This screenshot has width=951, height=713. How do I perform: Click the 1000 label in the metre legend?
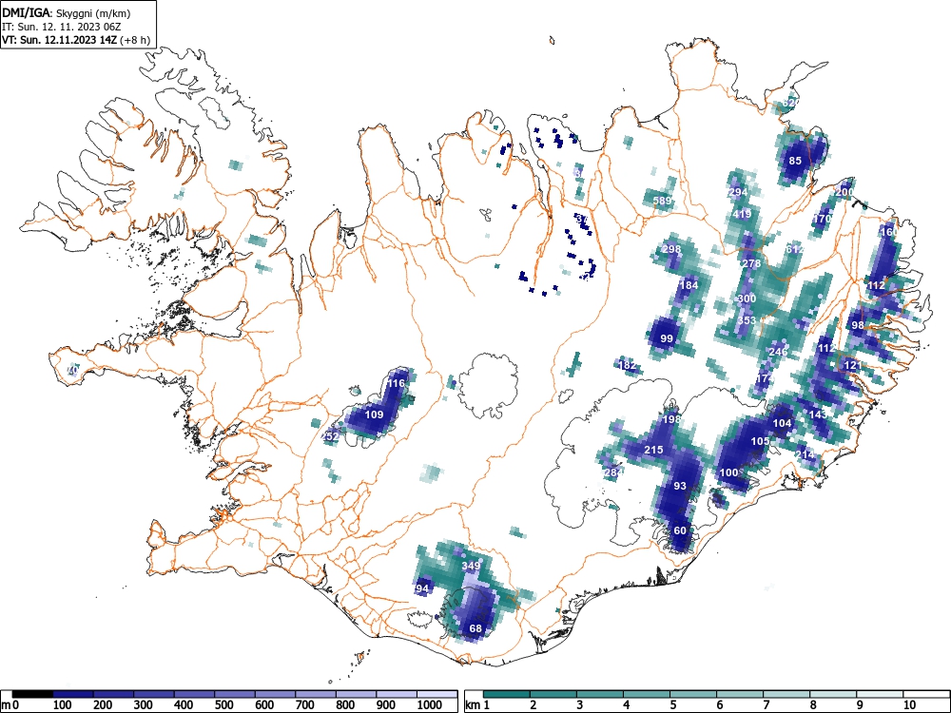coord(430,705)
